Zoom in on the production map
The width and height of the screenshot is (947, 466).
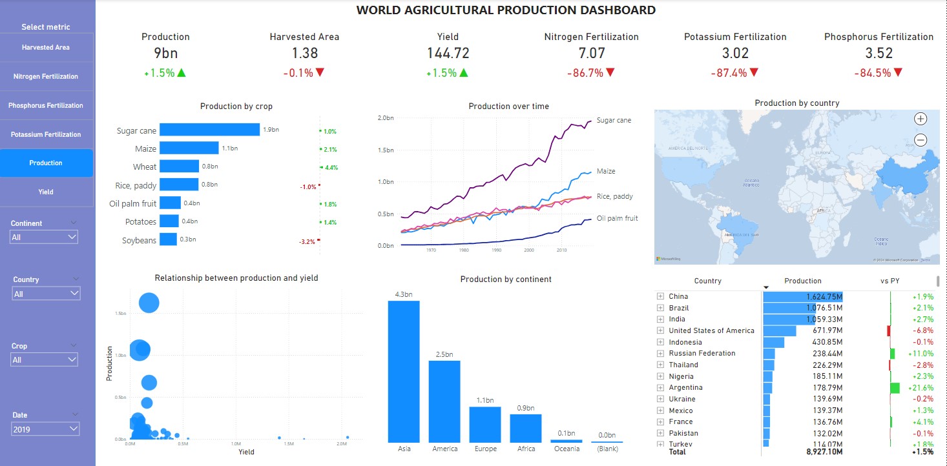click(921, 119)
